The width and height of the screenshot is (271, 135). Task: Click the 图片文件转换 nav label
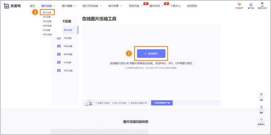tap(90, 6)
